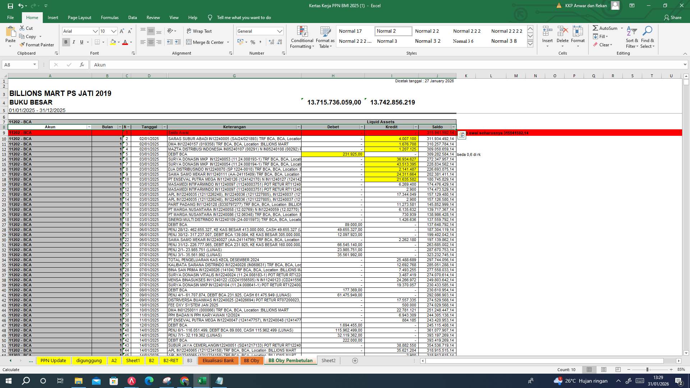Enable Wrap Text for the cell
The width and height of the screenshot is (690, 388).
tap(199, 31)
